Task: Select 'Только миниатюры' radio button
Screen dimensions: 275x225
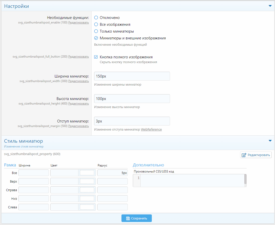Action: 96,31
